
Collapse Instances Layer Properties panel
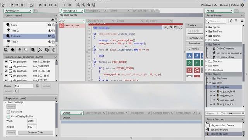pos(55,57)
